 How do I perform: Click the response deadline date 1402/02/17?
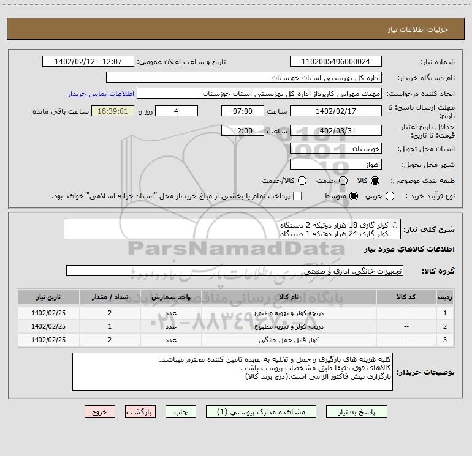[336, 111]
